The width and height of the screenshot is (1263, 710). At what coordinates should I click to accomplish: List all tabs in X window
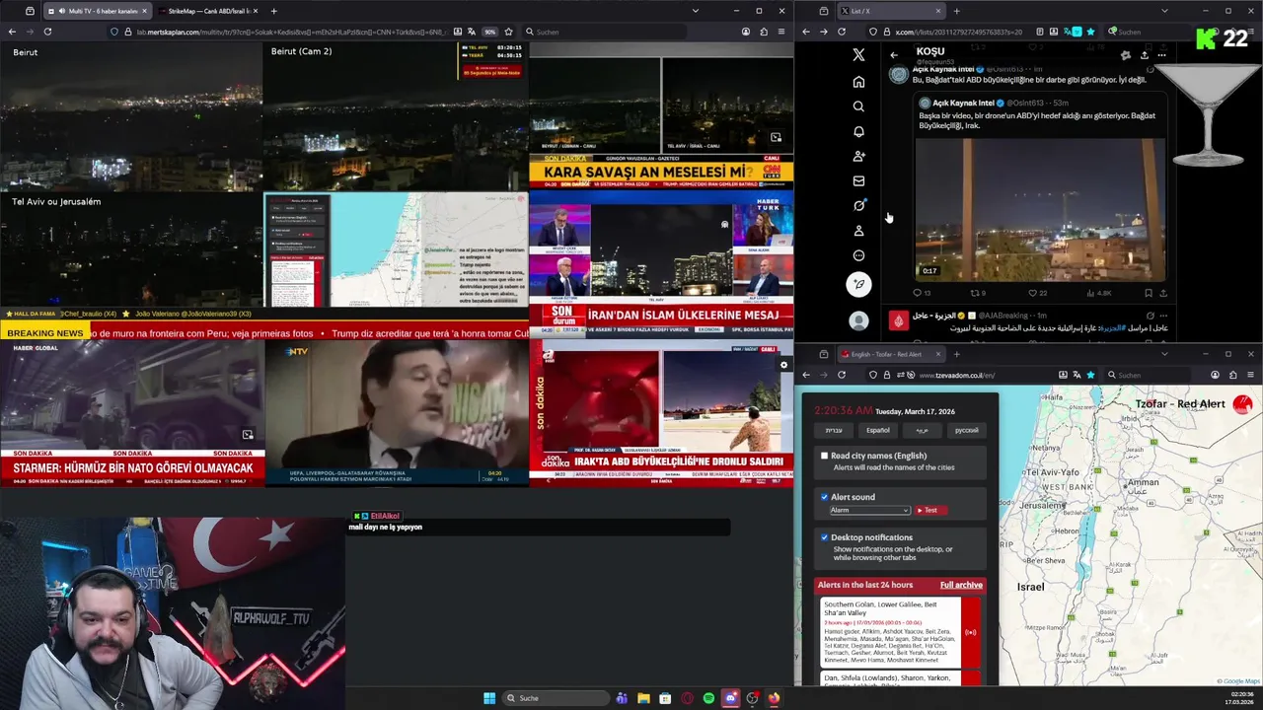(x=1164, y=11)
